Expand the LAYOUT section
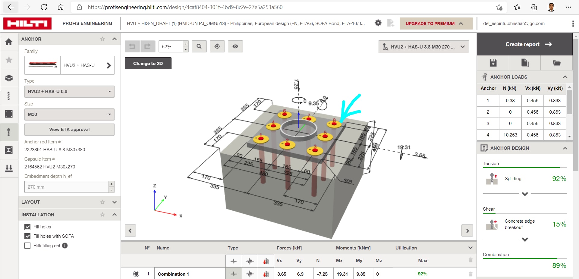The height and width of the screenshot is (279, 579). pyautogui.click(x=114, y=202)
